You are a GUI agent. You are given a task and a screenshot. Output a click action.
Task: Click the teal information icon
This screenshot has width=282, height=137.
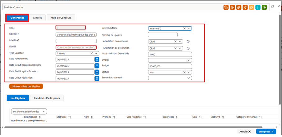coord(258,7)
